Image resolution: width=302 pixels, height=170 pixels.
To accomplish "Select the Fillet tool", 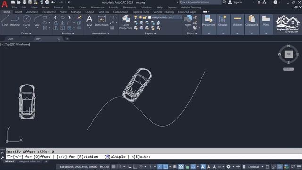I will [69, 23].
